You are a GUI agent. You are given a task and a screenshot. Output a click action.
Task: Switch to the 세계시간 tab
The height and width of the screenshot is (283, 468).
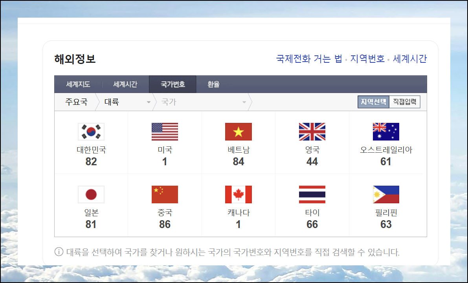click(125, 84)
